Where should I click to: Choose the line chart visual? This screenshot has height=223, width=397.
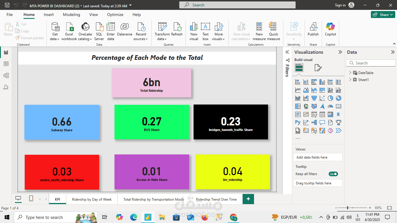pos(298,90)
